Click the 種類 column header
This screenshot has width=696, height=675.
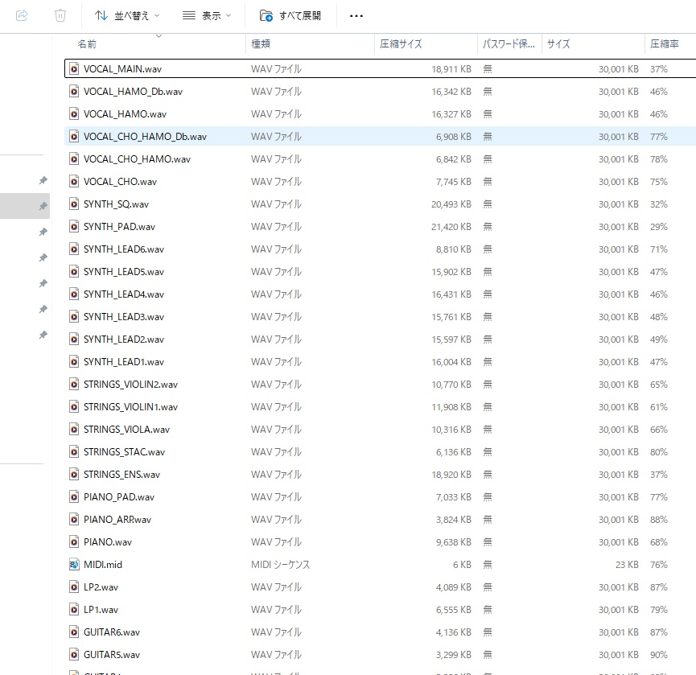(x=261, y=44)
